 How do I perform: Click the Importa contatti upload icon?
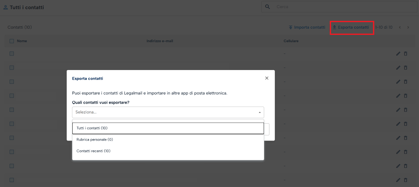click(x=290, y=27)
